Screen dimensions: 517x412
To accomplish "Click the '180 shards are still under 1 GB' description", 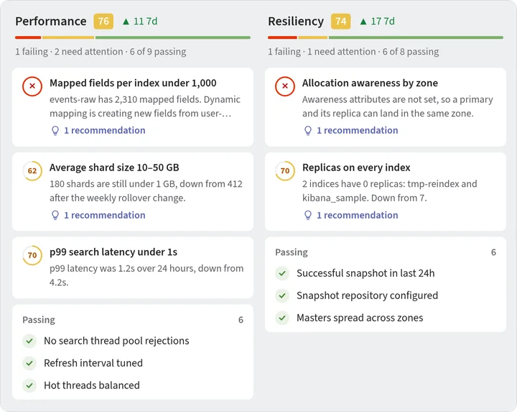I will click(146, 191).
